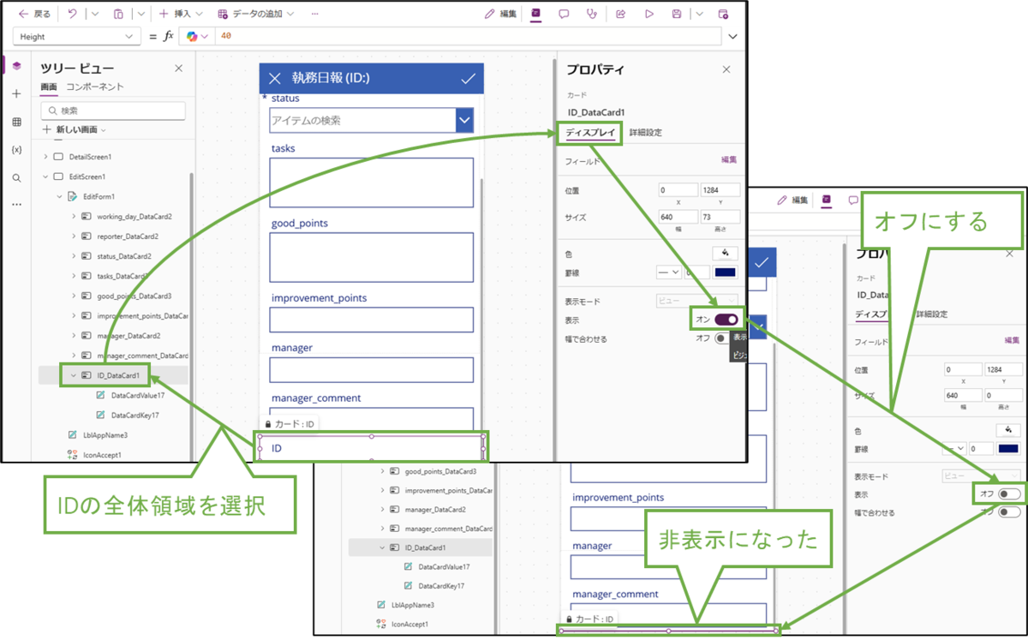Click the insert plus icon in the left rail

point(16,93)
